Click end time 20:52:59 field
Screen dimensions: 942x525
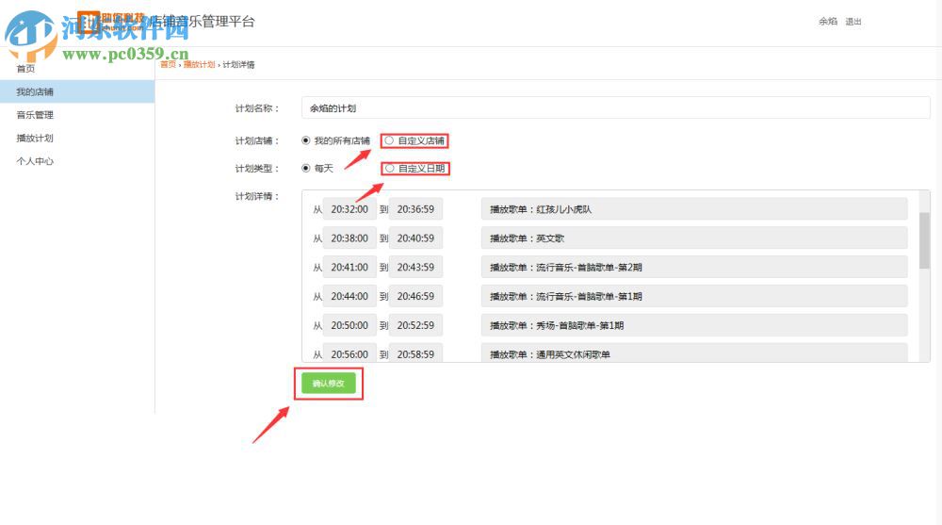415,325
